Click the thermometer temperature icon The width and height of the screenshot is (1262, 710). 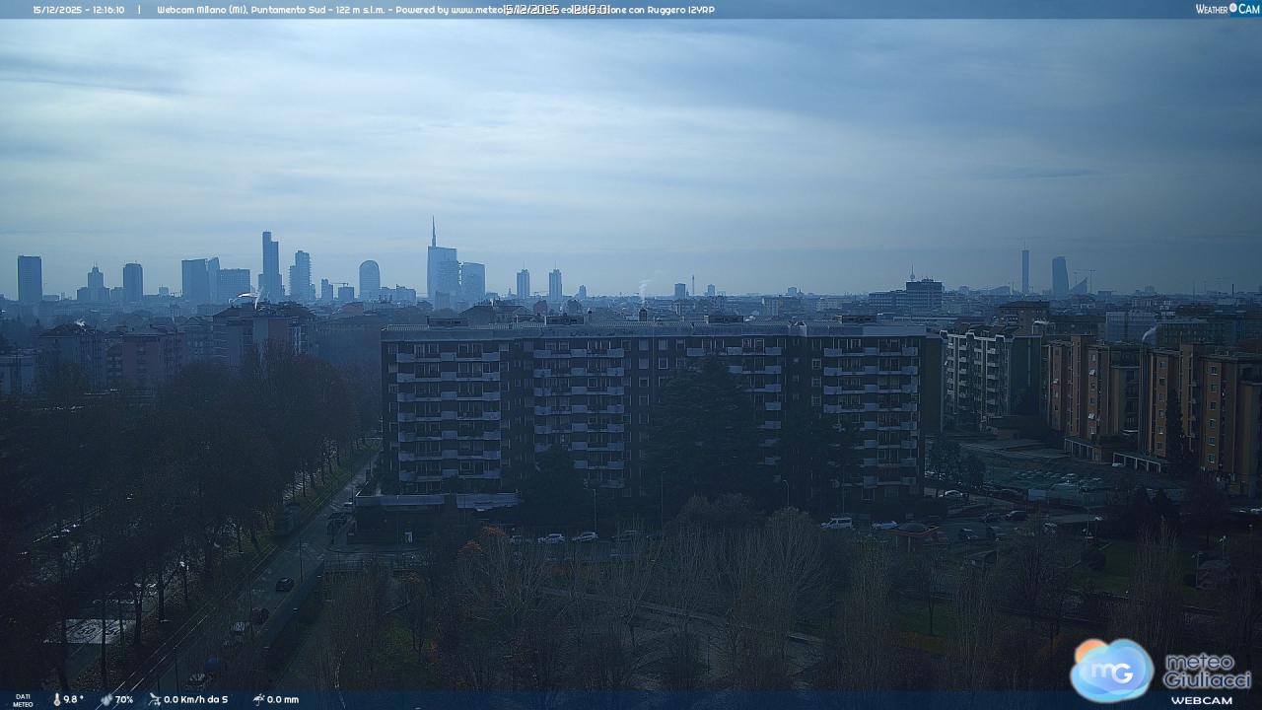(56, 699)
